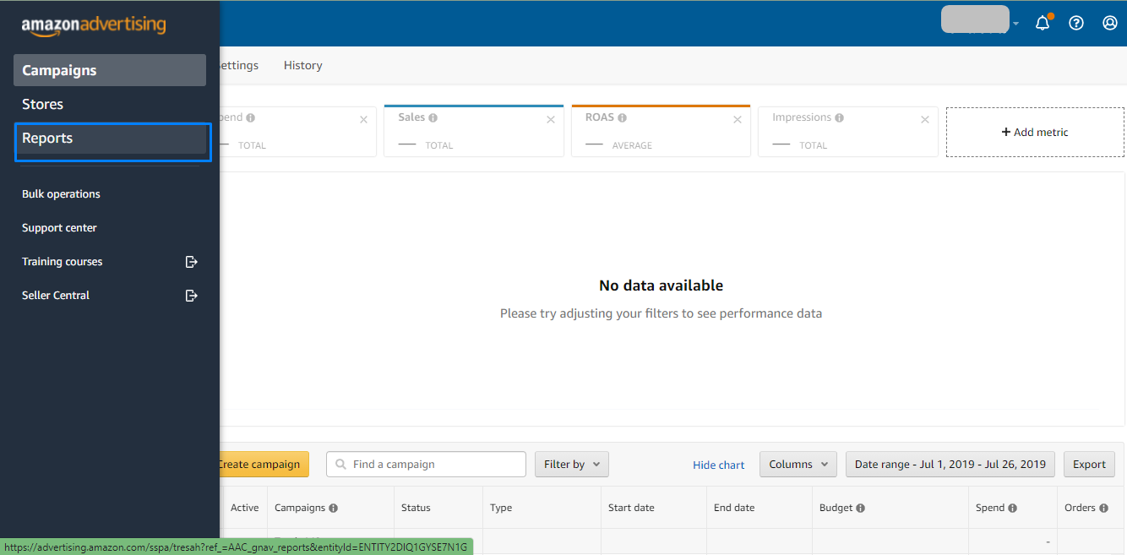
Task: Select the Sales metric card
Action: coord(473,131)
